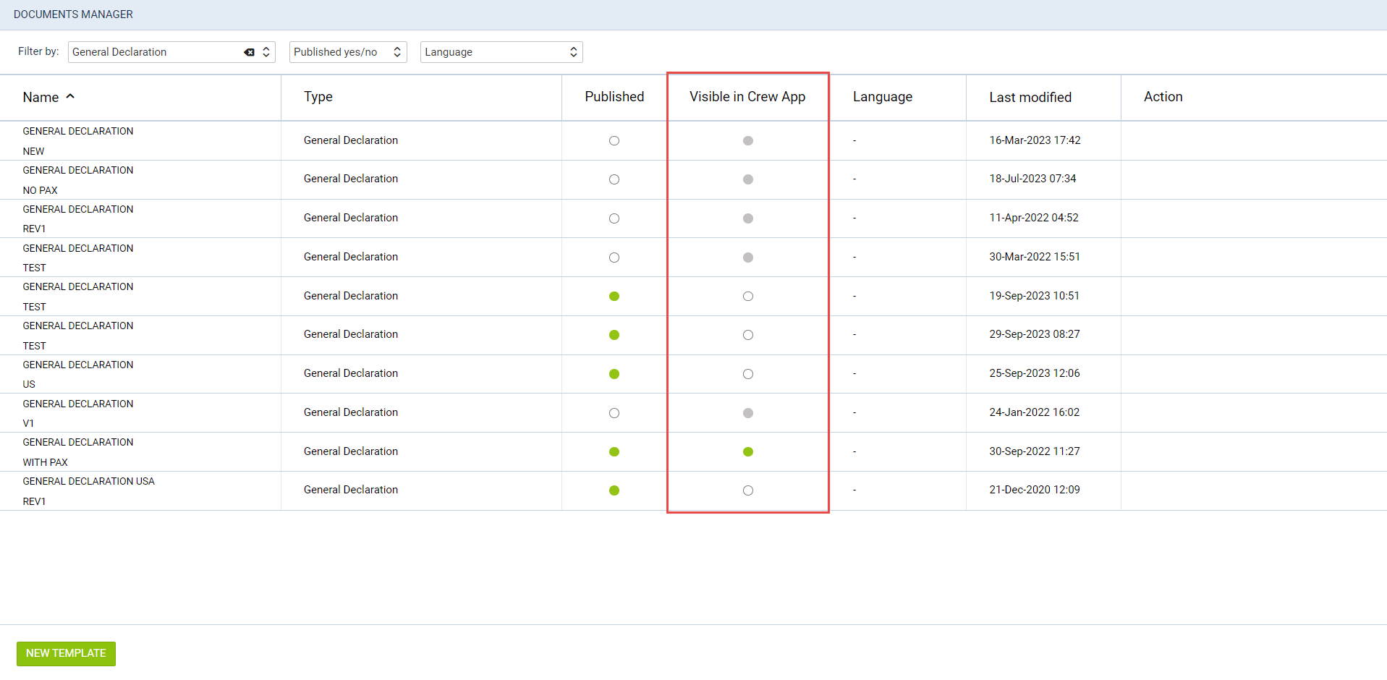Screen dimensions: 1387x680
Task: Click the 21-Dec-2020 12:09 last modified date
Action: point(1035,490)
